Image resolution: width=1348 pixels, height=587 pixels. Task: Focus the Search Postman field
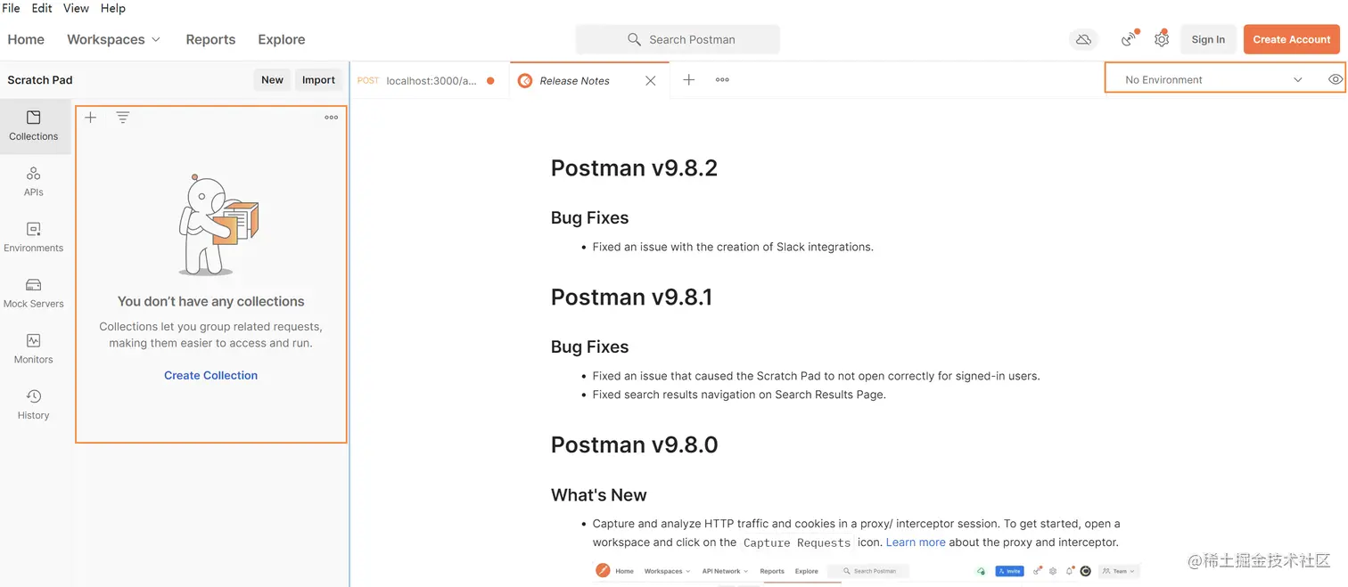tap(678, 39)
